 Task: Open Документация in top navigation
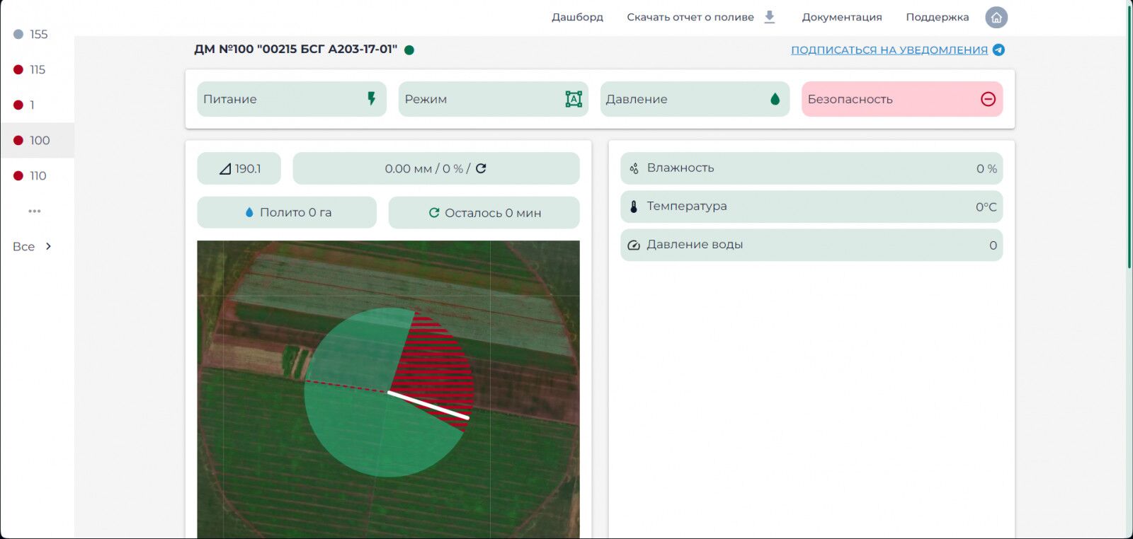(842, 17)
